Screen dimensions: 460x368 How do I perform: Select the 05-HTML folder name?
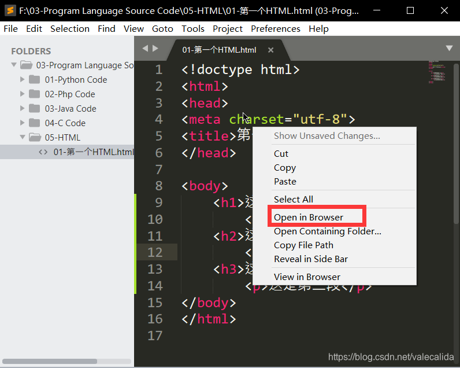[62, 137]
